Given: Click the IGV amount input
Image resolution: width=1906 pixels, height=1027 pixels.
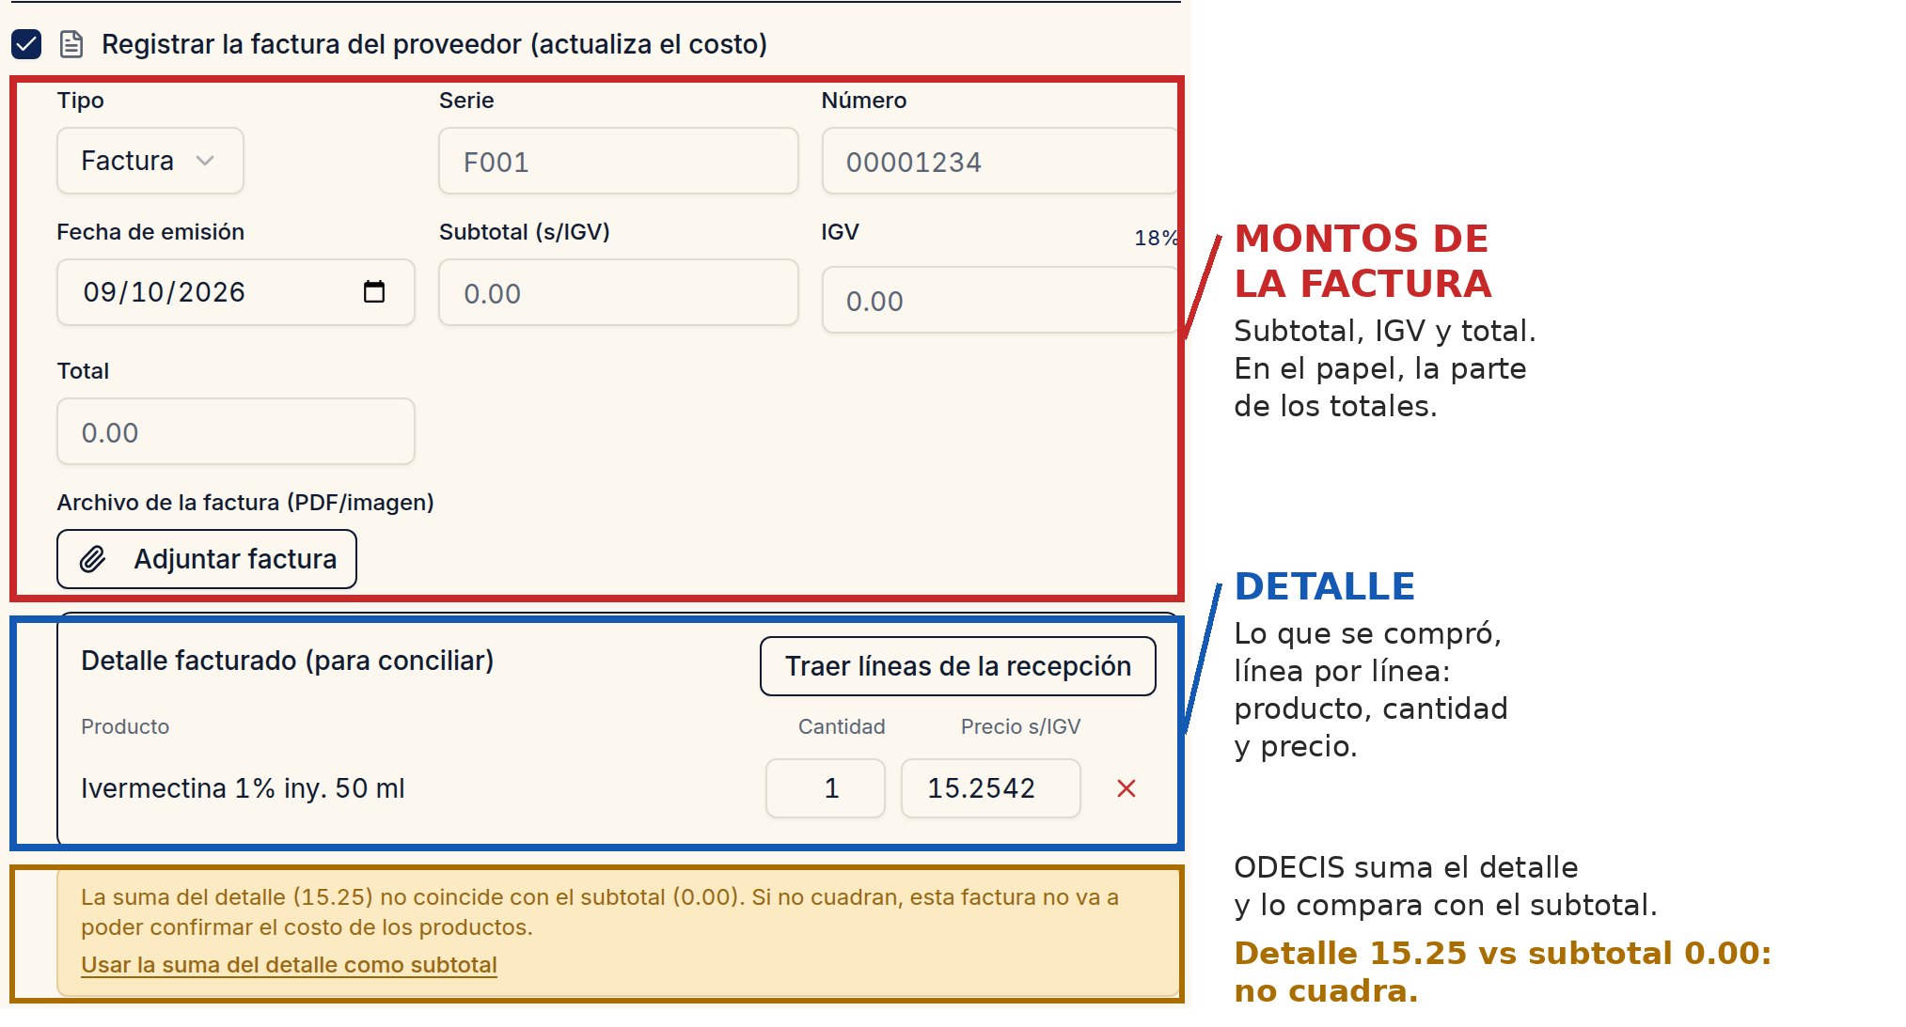Looking at the screenshot, I should coord(1000,300).
